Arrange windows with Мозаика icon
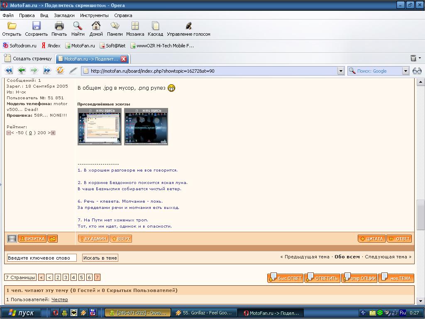The image size is (425, 319). coord(135,26)
